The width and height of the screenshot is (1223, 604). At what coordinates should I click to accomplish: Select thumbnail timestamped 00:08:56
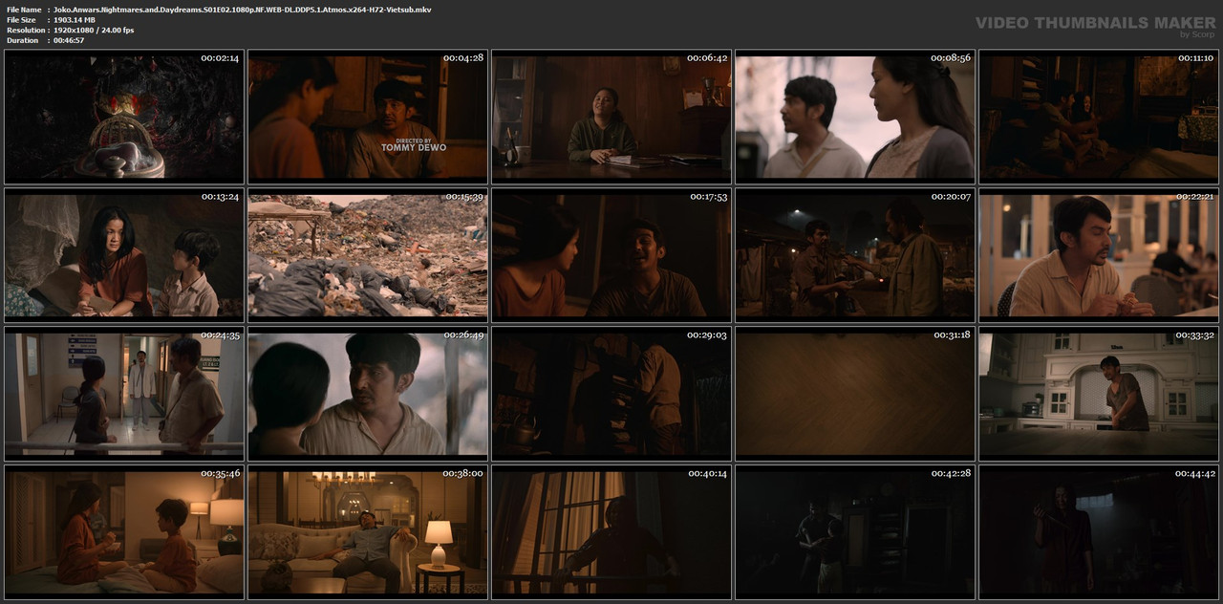pyautogui.click(x=855, y=118)
